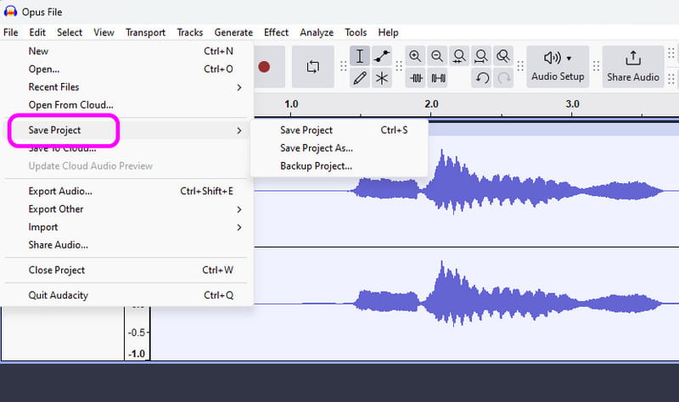The height and width of the screenshot is (402, 679).
Task: Click the Audacity logo in title bar
Action: (x=10, y=12)
